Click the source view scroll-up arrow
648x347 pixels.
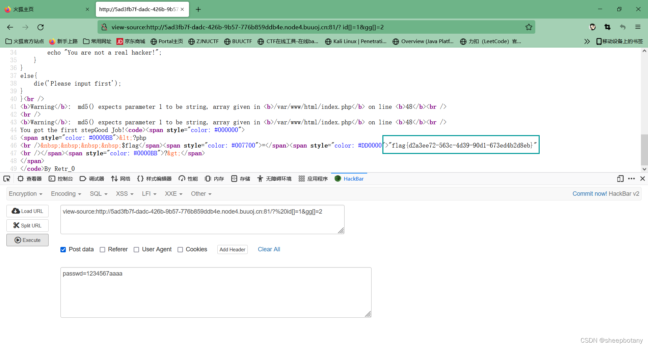tap(644, 51)
